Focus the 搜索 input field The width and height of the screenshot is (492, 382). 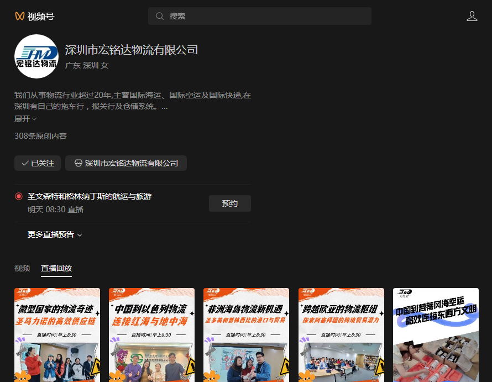pyautogui.click(x=260, y=16)
